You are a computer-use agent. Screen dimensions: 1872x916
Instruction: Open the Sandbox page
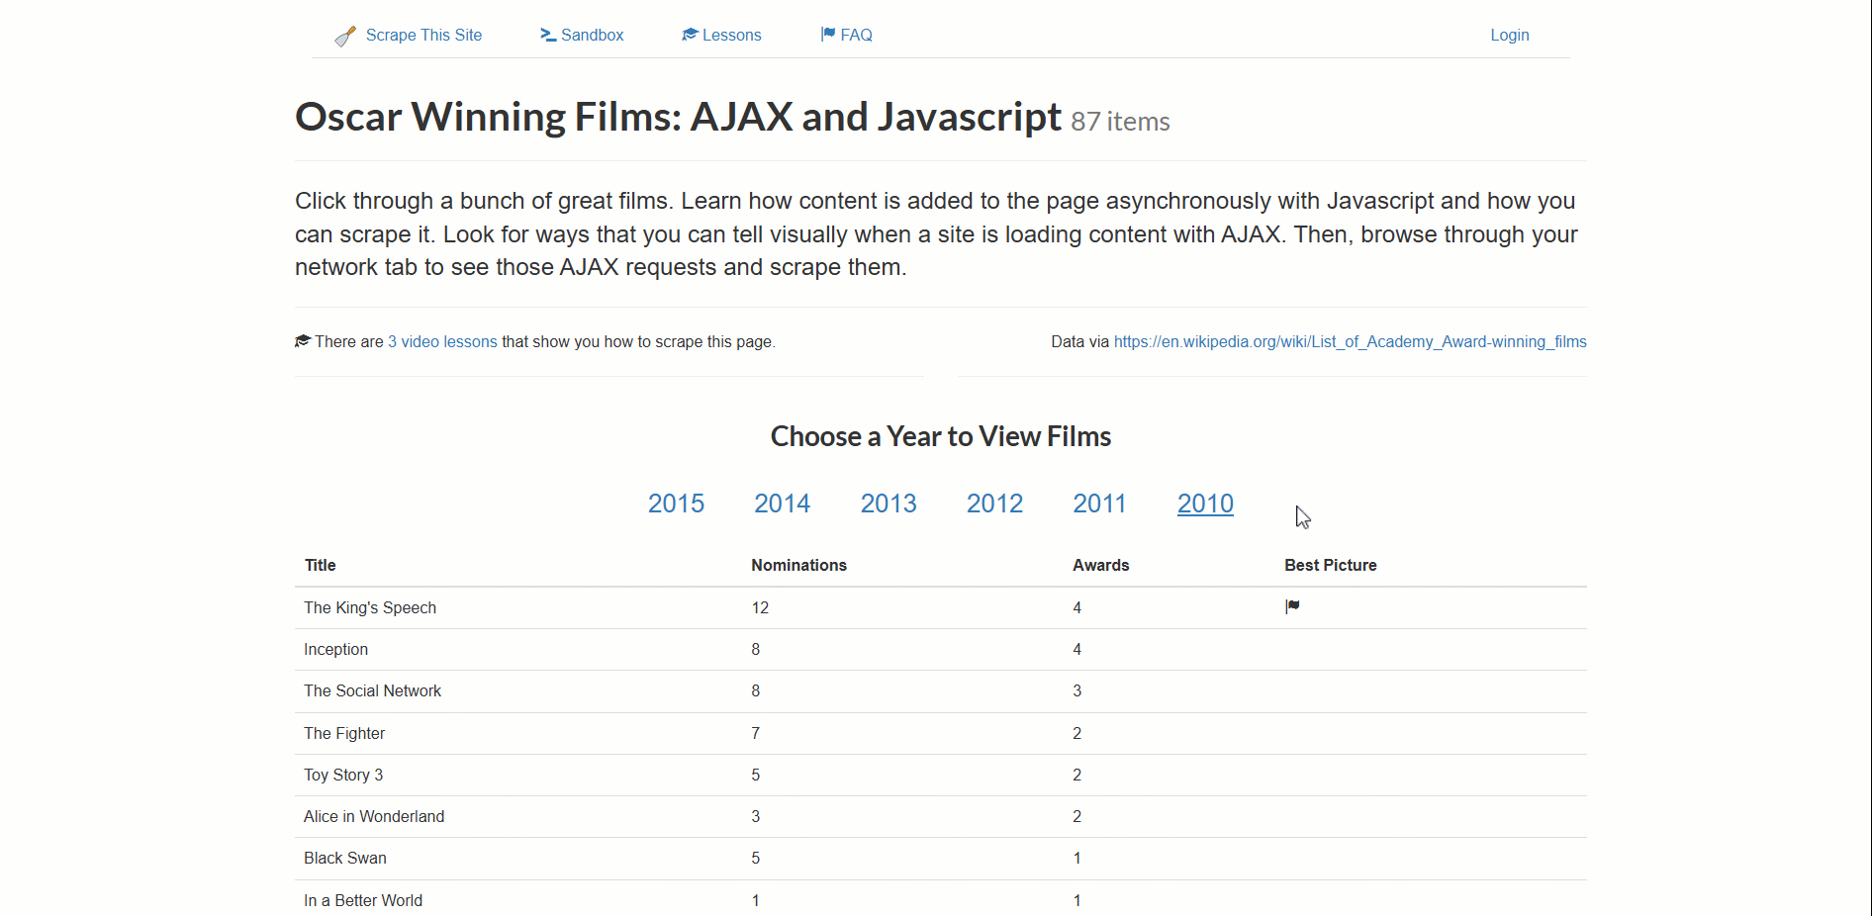(x=592, y=35)
